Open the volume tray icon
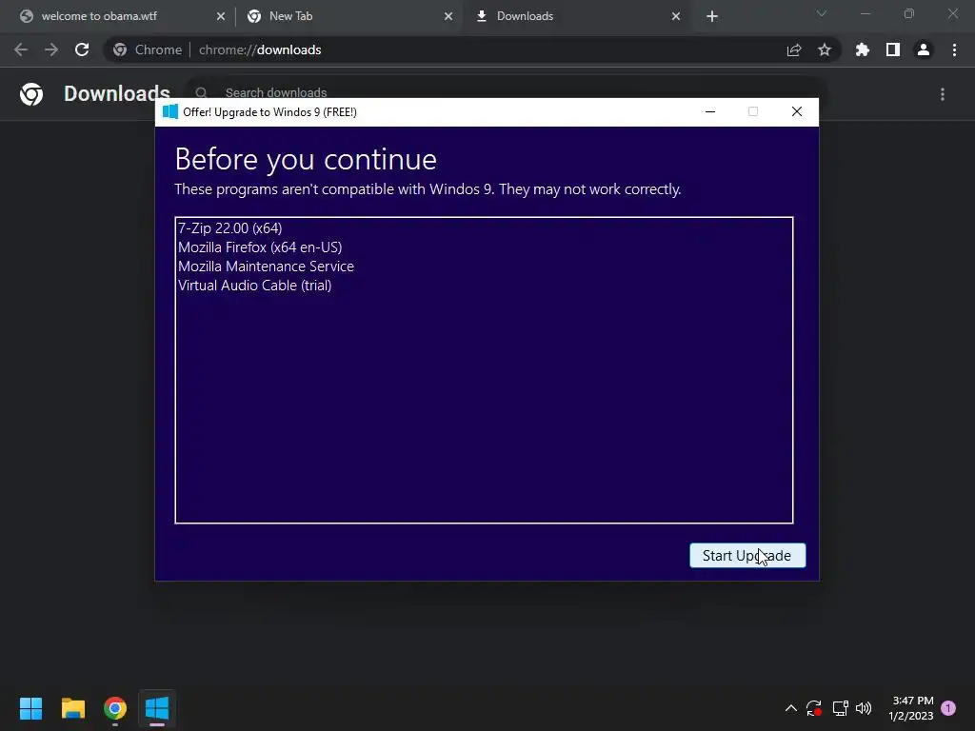 coord(864,708)
